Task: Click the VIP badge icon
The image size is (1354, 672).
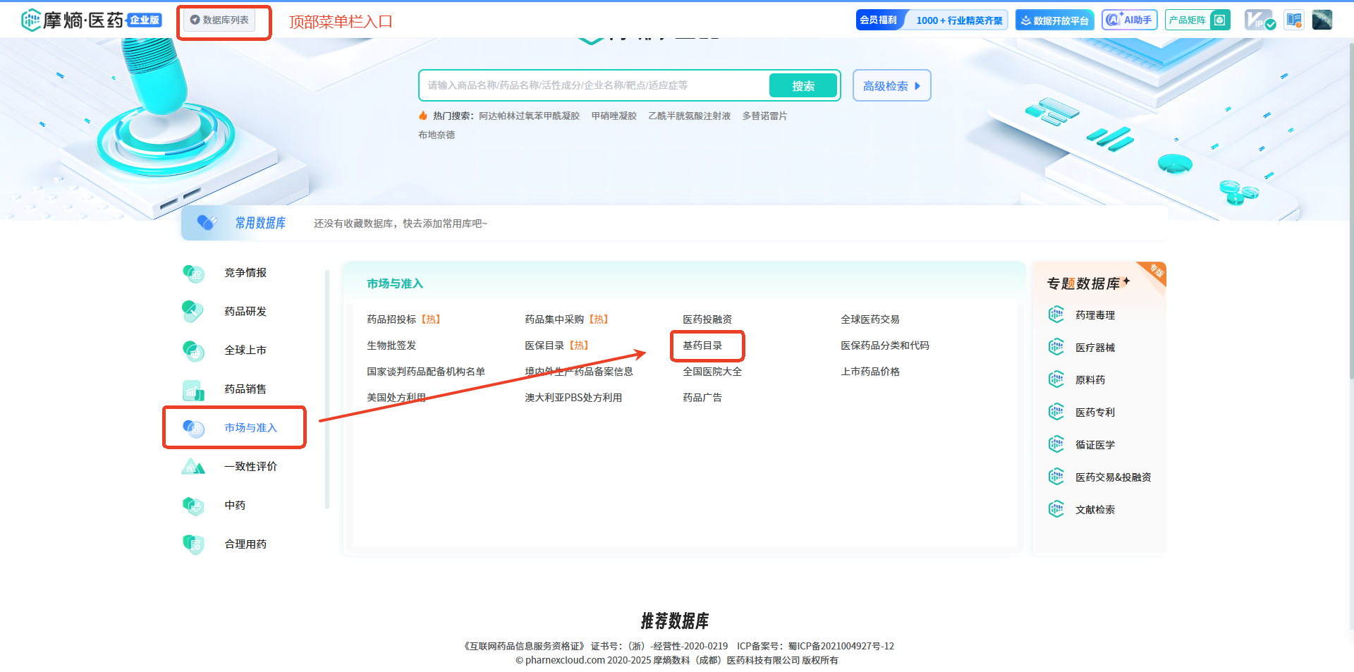Action: coord(1259,20)
